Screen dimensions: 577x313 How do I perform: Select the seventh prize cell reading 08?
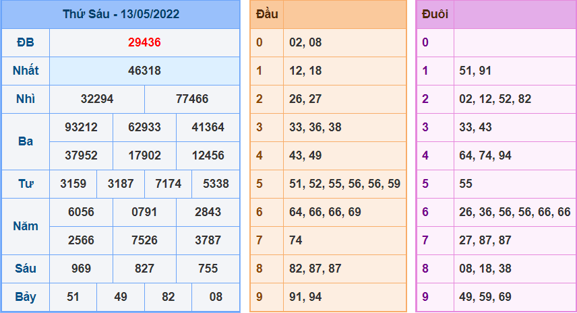tap(216, 297)
